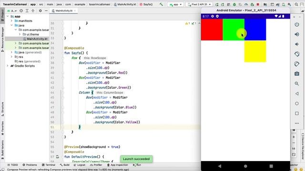Click the green Debug bug icon
The width and height of the screenshot is (305, 171).
[234, 4]
